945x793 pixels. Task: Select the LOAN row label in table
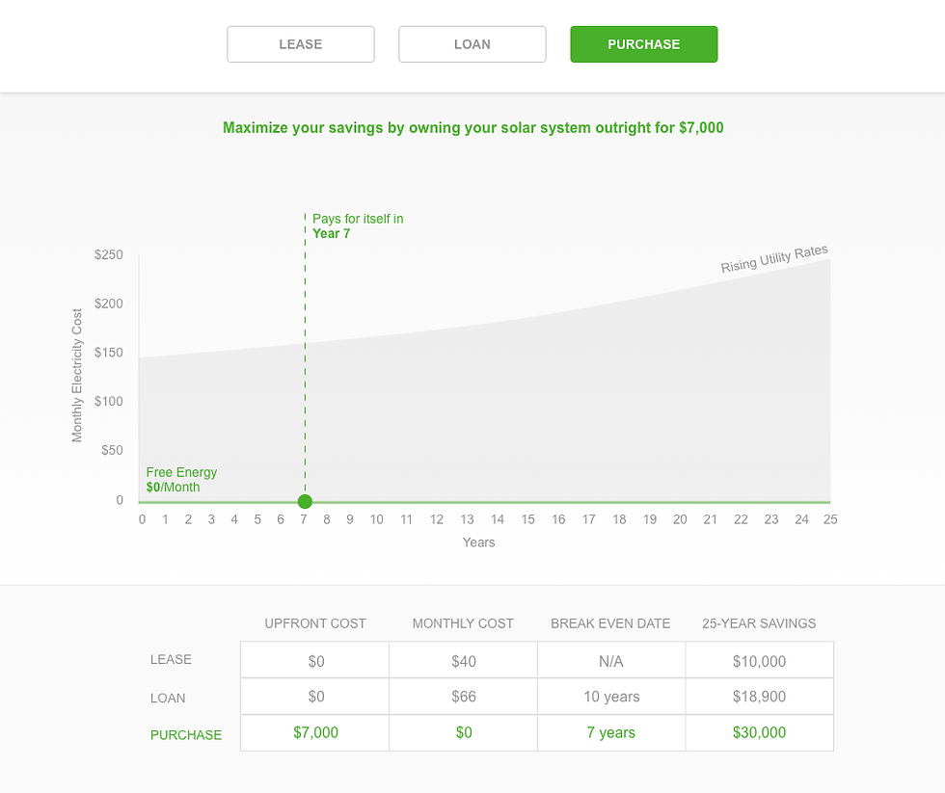[168, 698]
